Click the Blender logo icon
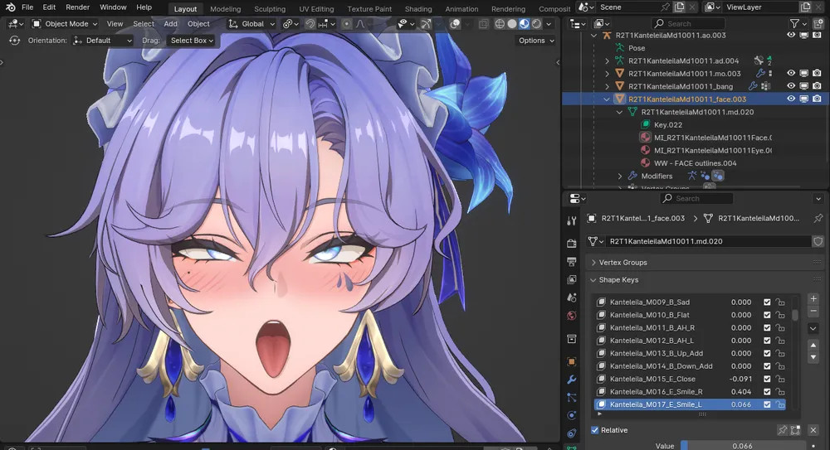The image size is (830, 450). pos(11,7)
